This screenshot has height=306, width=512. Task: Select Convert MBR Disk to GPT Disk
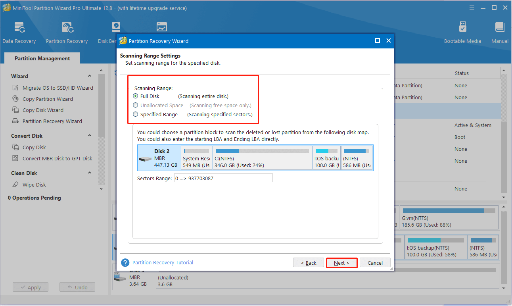tap(58, 158)
